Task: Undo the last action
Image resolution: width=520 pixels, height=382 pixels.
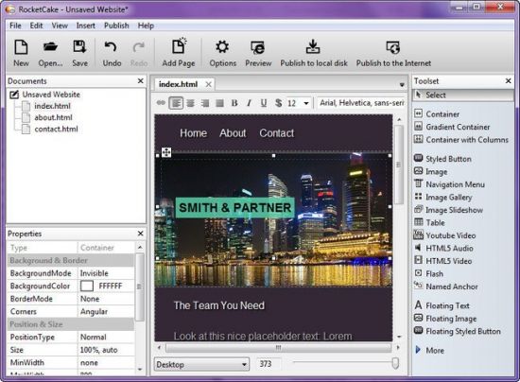Action: [x=112, y=53]
